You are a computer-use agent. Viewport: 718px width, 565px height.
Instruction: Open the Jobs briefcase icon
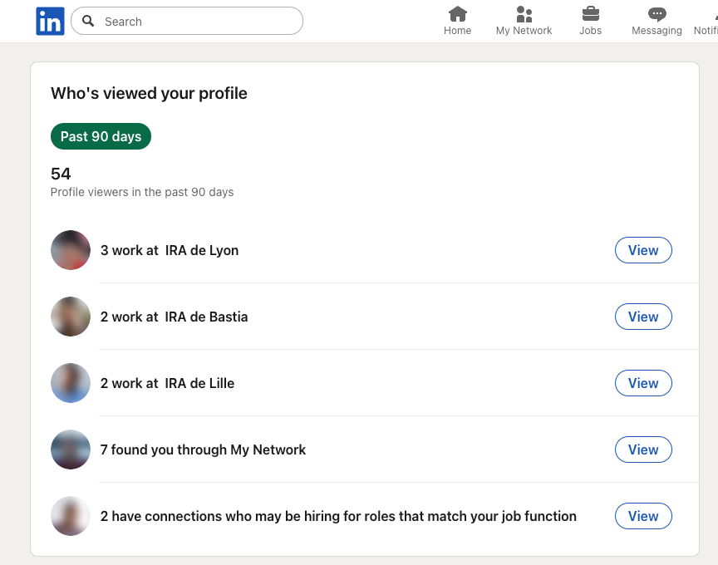[x=590, y=20]
